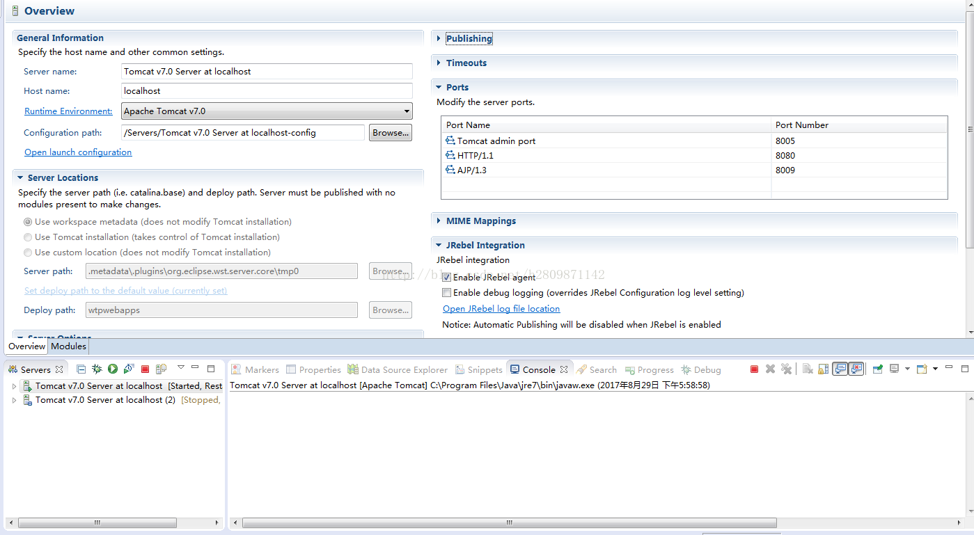Open launch configuration link
The height and width of the screenshot is (535, 974).
click(78, 152)
